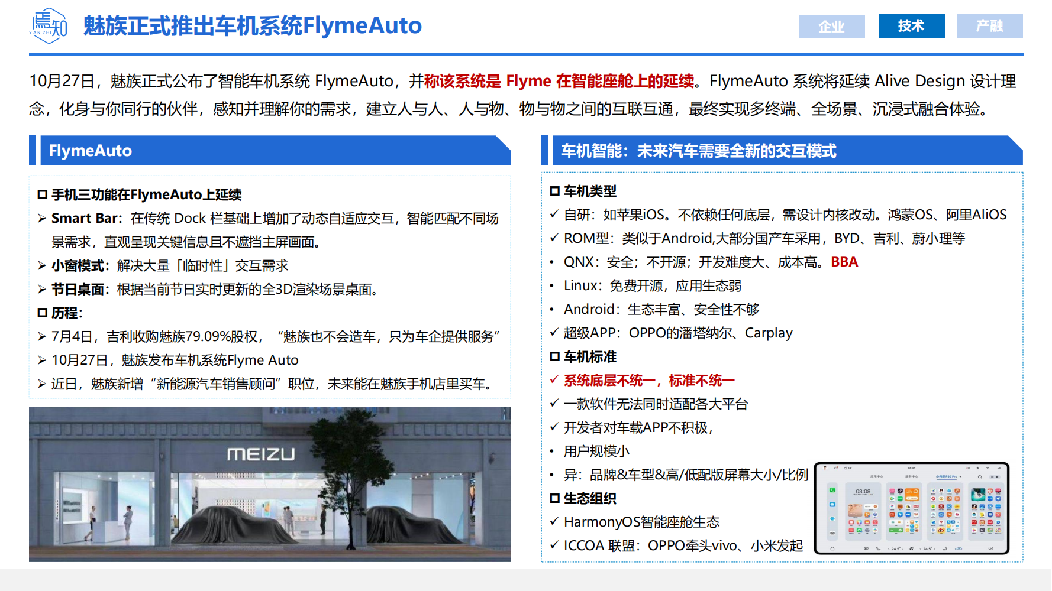Click the 超级APP bullet line
Viewport: 1052px width, 591px height.
point(671,333)
